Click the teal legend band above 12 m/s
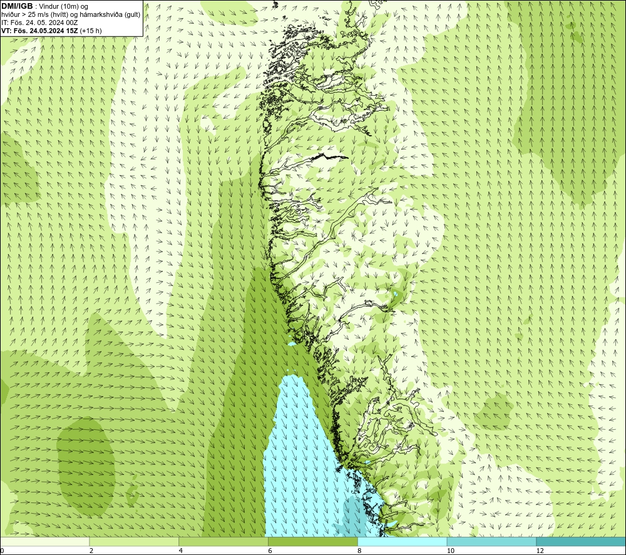This screenshot has width=626, height=555. click(x=582, y=542)
